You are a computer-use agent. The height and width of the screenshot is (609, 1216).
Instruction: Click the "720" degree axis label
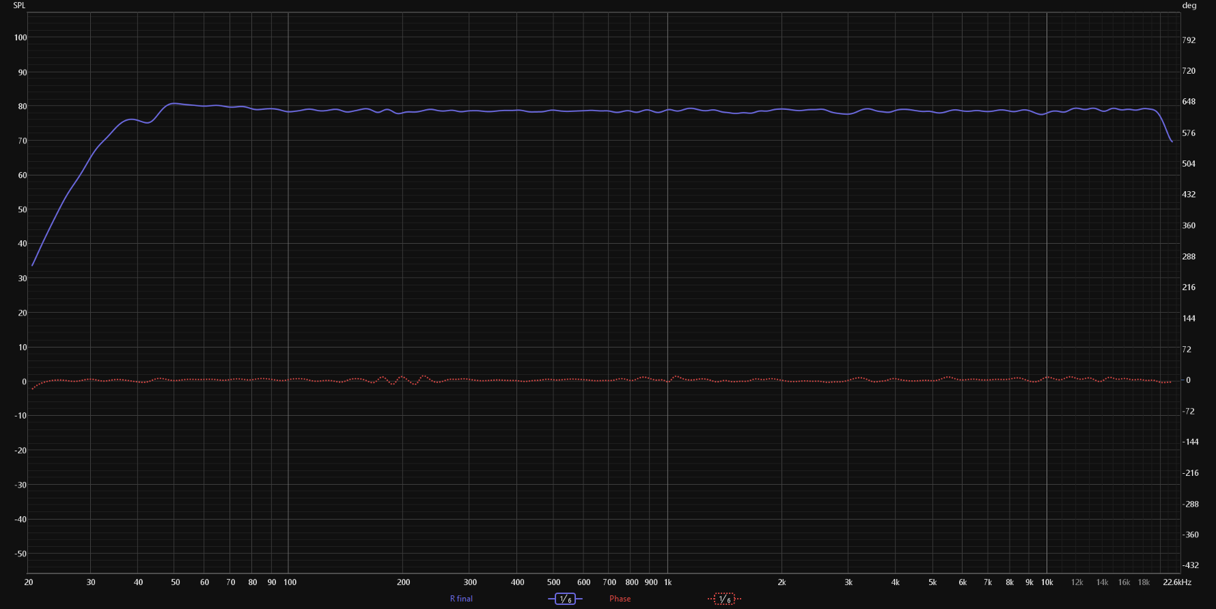1189,71
